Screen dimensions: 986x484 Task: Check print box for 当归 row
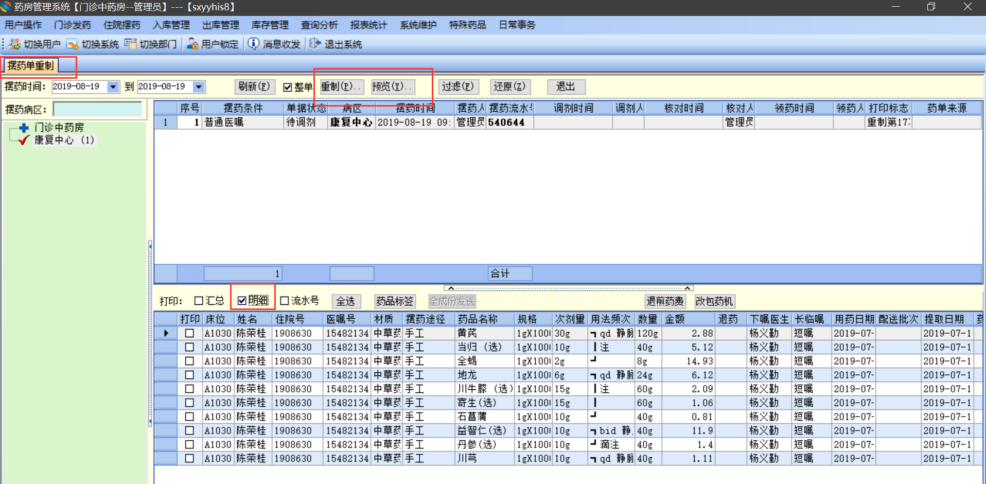click(x=189, y=347)
